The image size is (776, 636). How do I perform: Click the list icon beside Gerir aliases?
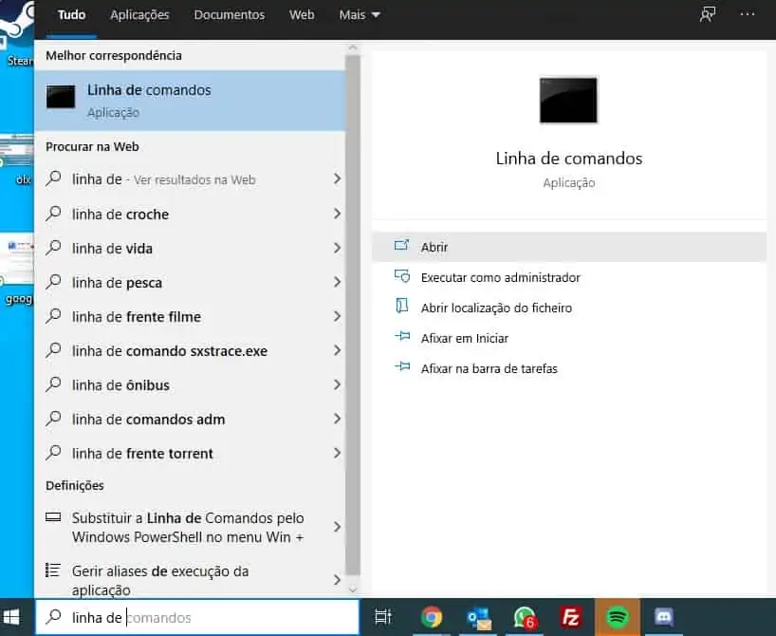coord(53,571)
